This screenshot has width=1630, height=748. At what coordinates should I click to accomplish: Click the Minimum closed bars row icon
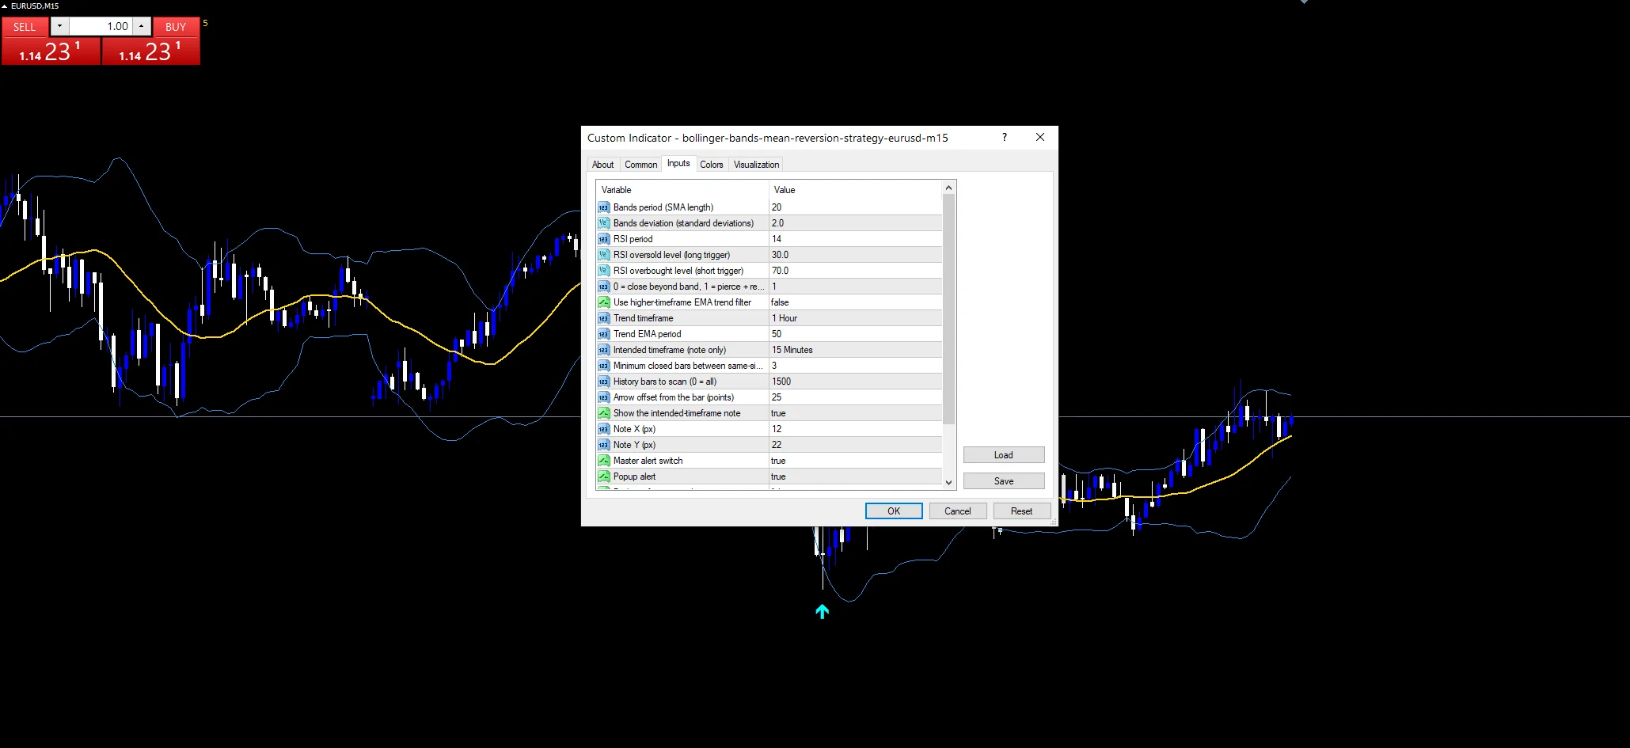coord(603,366)
